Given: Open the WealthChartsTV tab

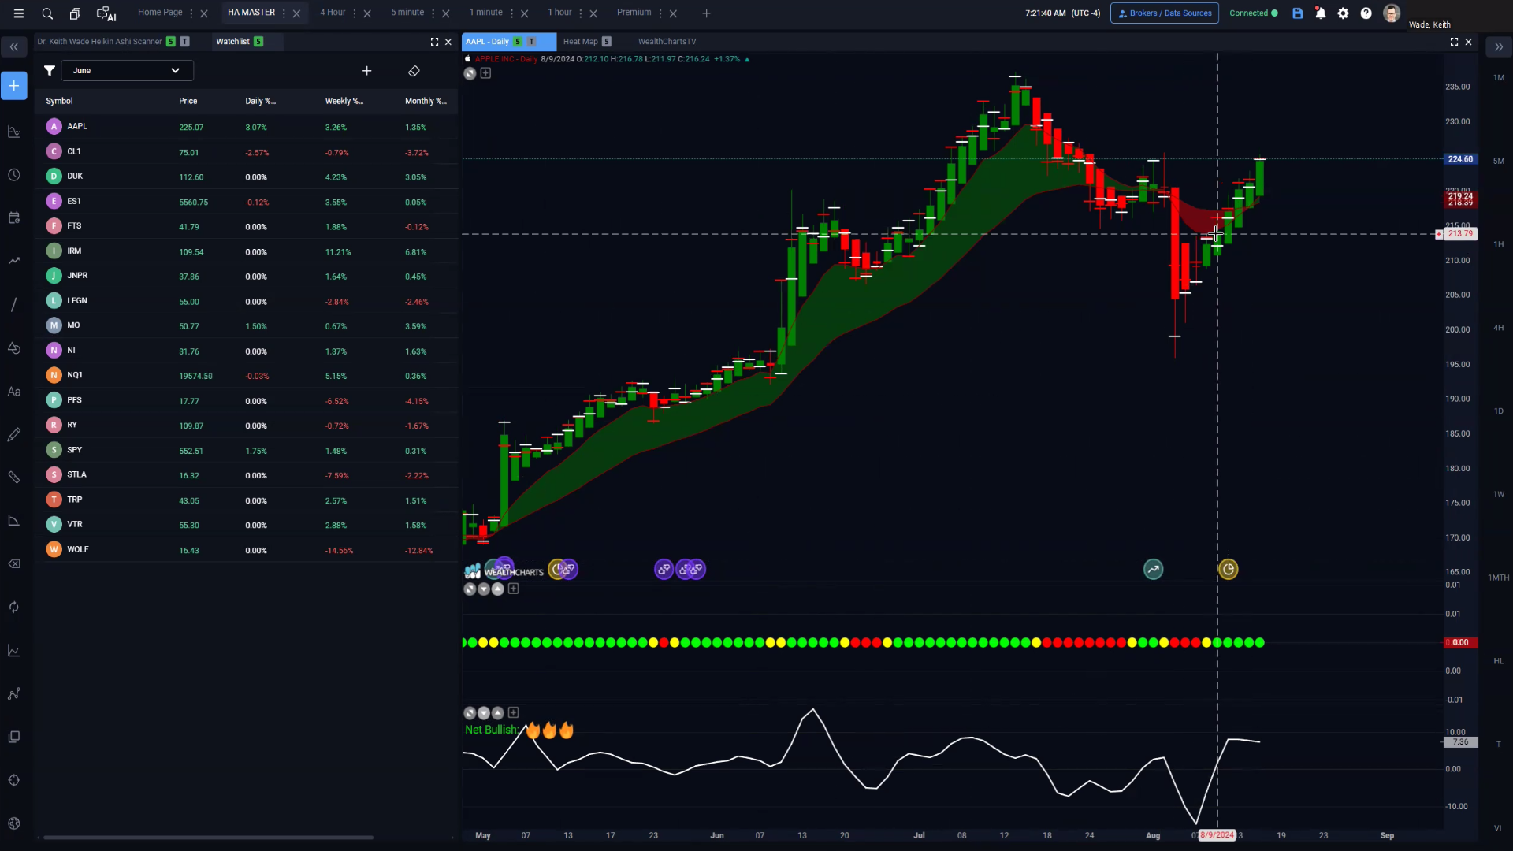Looking at the screenshot, I should (667, 42).
